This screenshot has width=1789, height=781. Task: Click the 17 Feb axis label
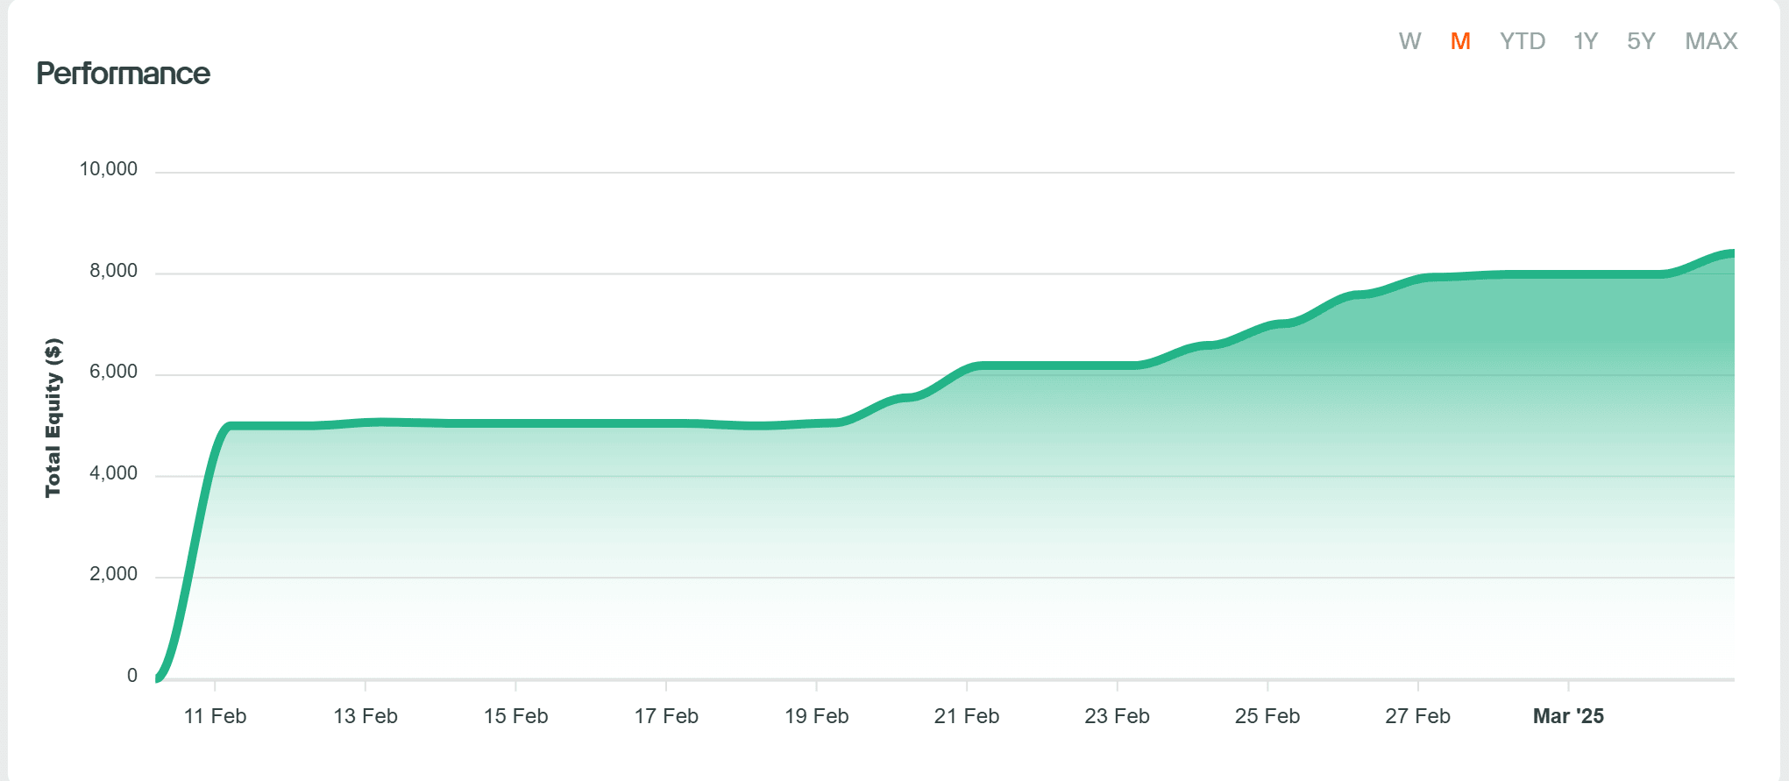666,716
